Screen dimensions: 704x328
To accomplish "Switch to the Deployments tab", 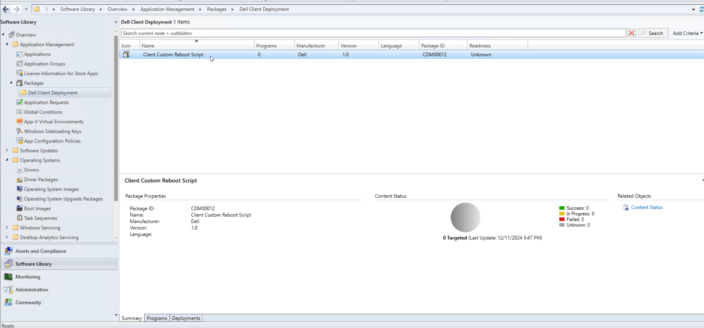I will click(186, 318).
